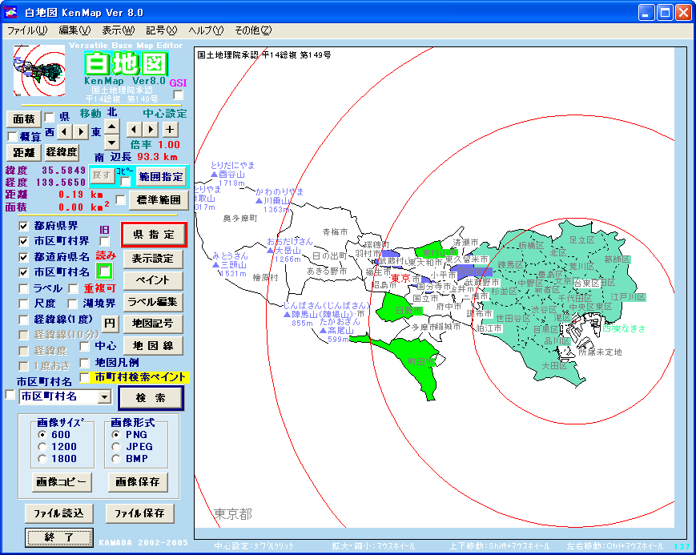Image resolution: width=696 pixels, height=555 pixels.
Task: Enable the ラベル checkbox
Action: [x=23, y=288]
